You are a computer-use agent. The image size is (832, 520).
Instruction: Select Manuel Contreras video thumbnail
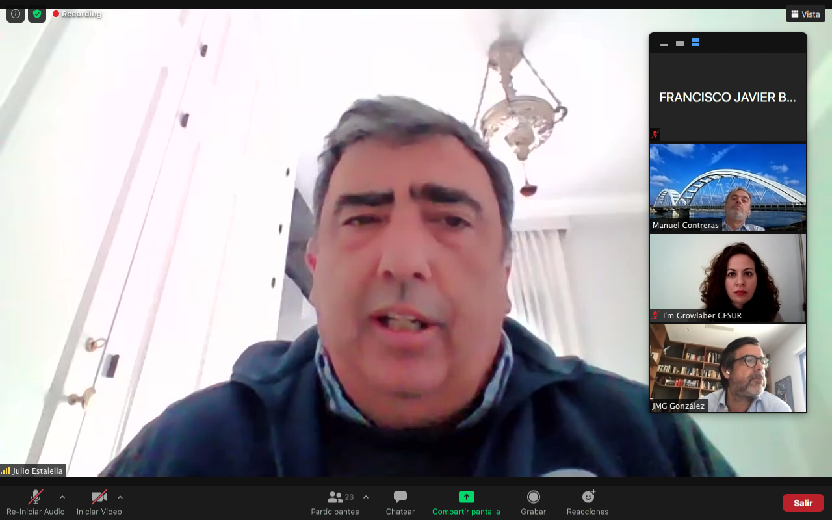click(727, 188)
